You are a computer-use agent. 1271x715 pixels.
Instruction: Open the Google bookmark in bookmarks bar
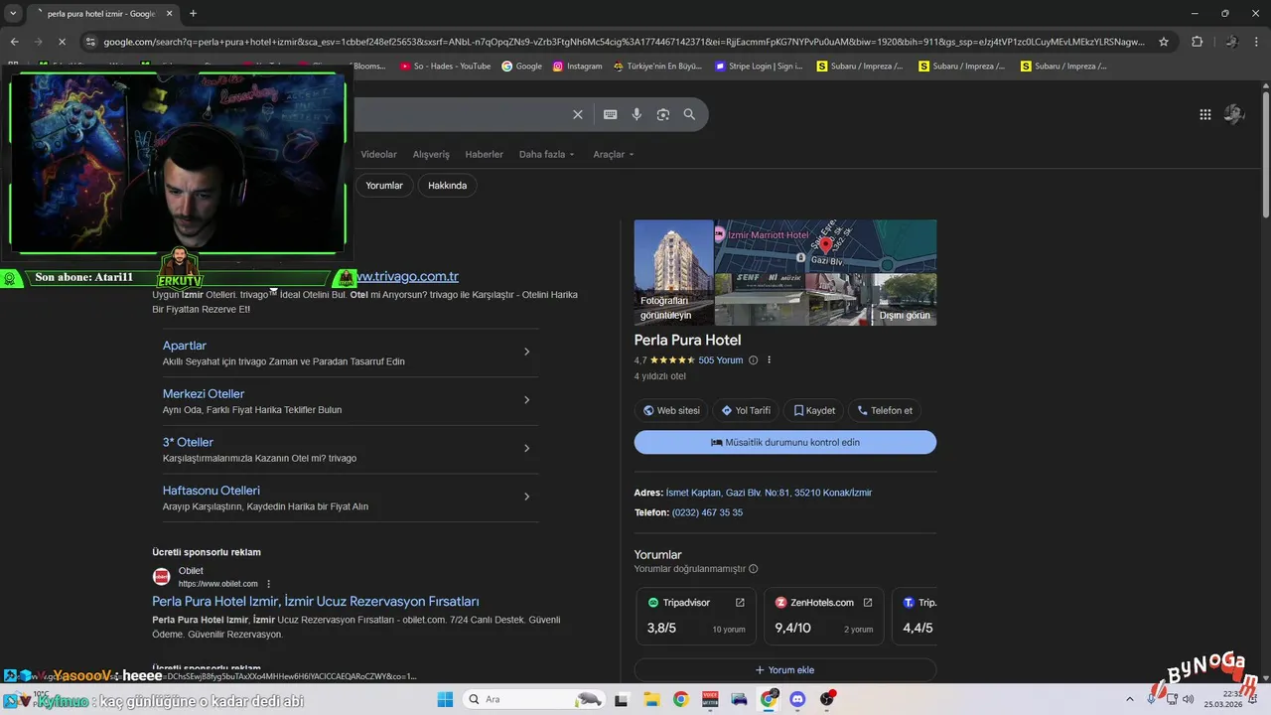click(x=521, y=67)
